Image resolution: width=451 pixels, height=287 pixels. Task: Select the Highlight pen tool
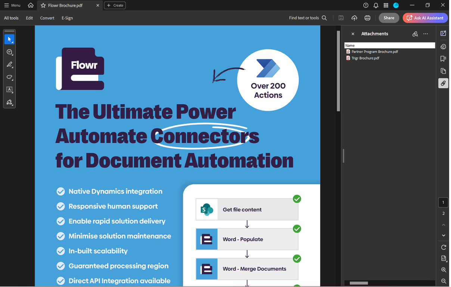tap(9, 64)
